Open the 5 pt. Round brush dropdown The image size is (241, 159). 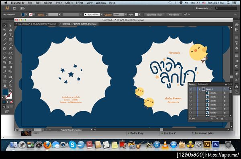tap(102, 14)
